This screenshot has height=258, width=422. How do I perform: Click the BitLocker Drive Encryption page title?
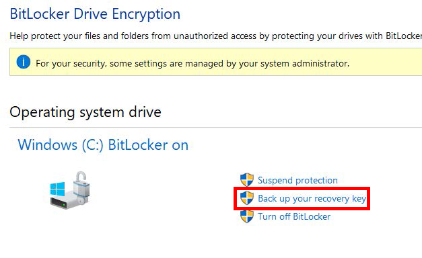tap(95, 14)
